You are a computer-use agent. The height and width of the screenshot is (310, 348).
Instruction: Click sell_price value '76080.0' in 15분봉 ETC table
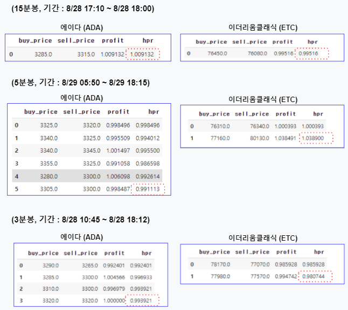(x=257, y=53)
